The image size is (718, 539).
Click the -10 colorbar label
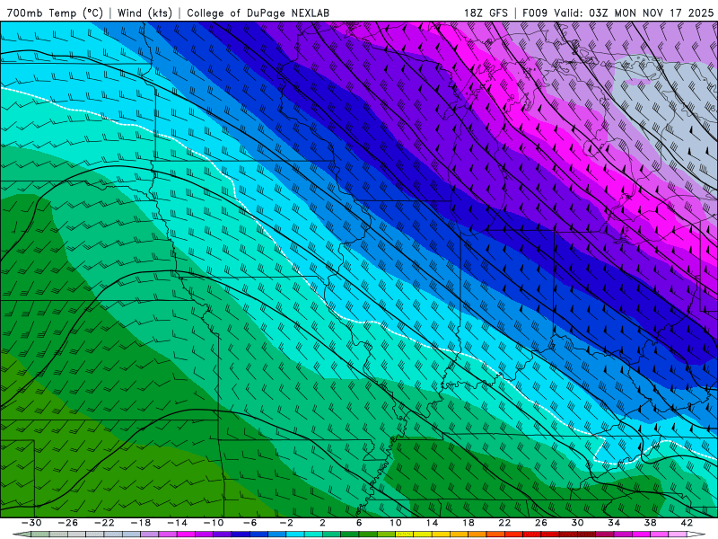pyautogui.click(x=214, y=523)
